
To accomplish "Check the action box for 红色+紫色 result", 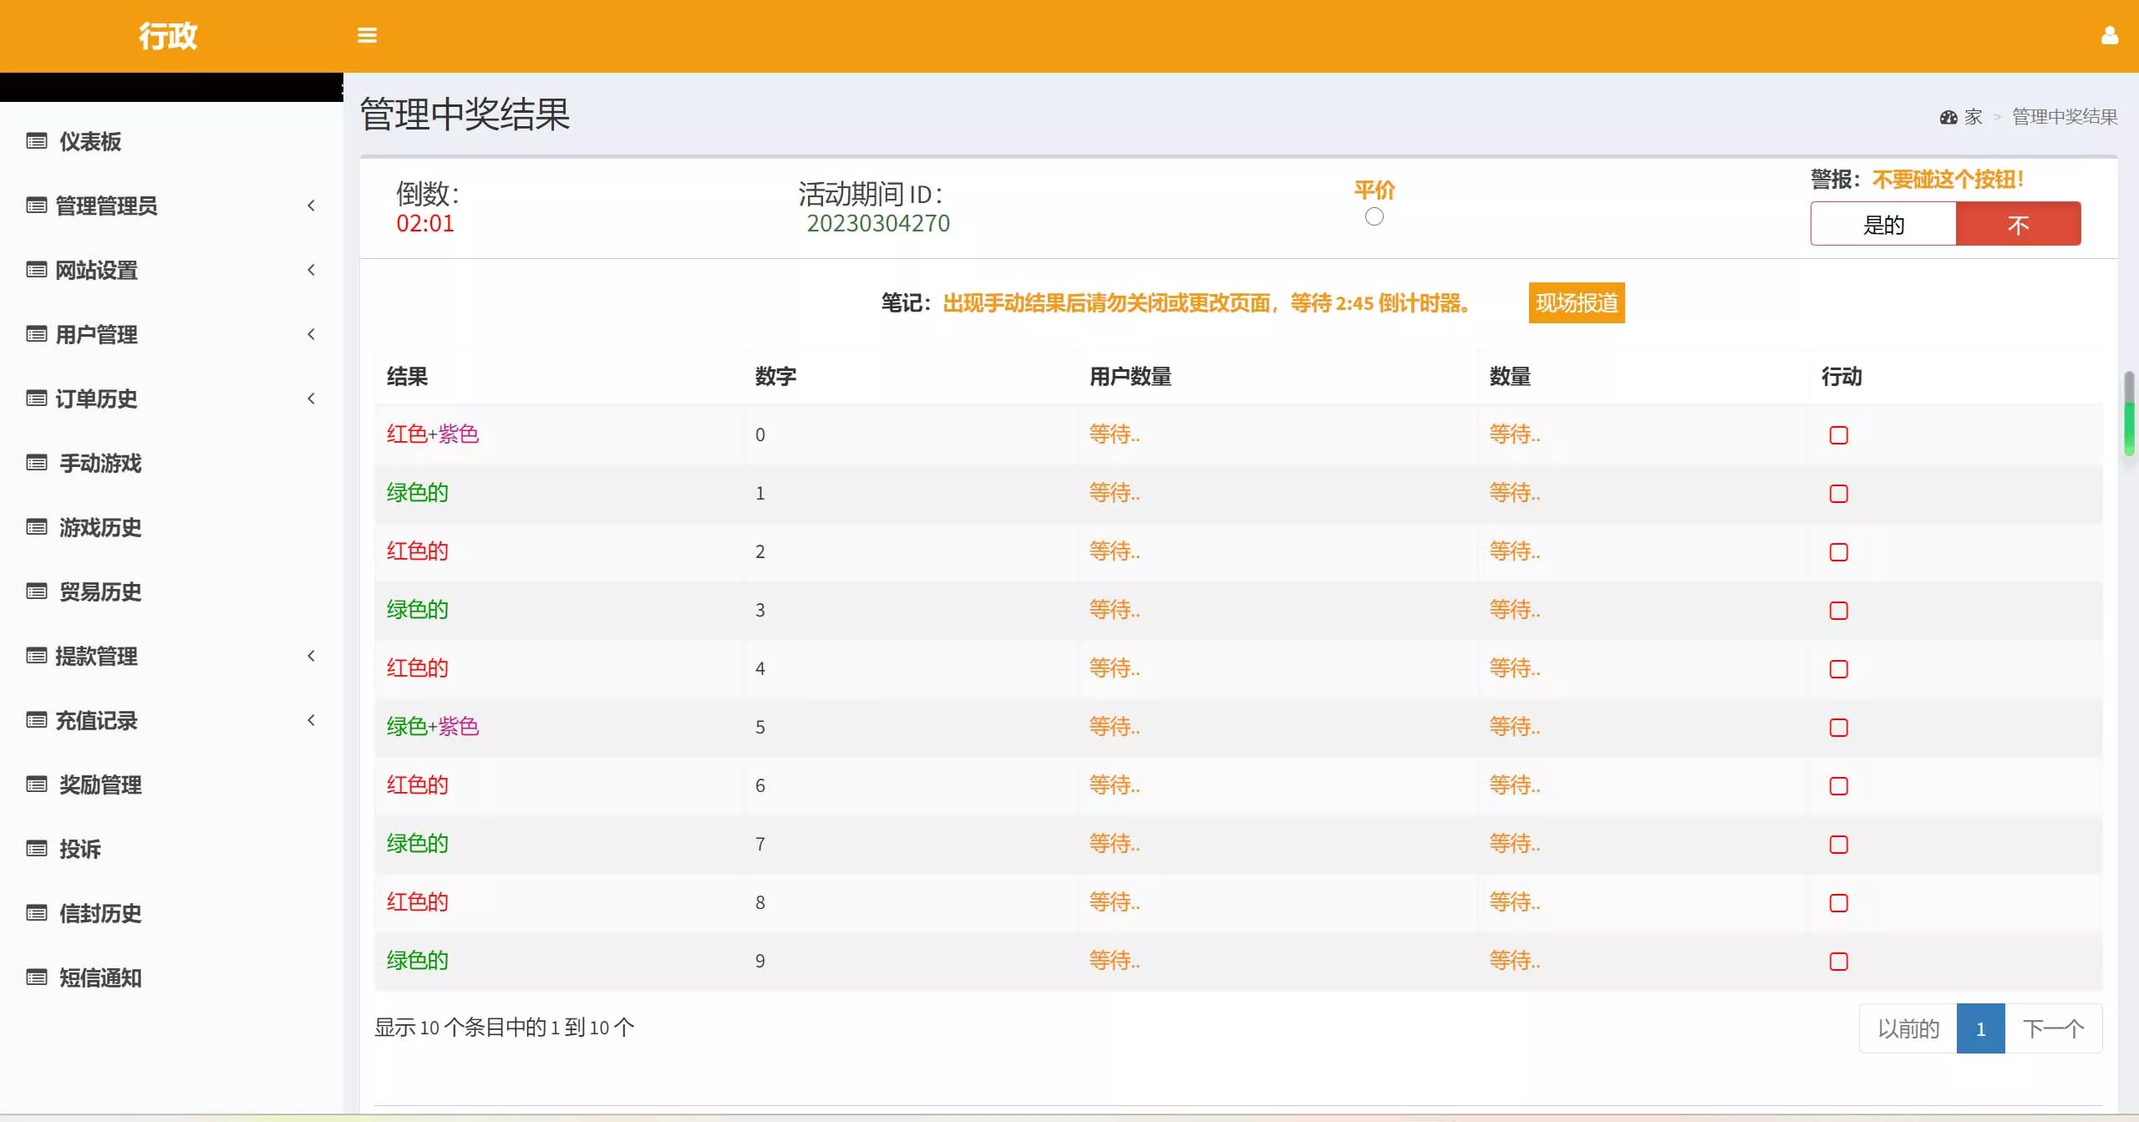I will (x=1838, y=434).
